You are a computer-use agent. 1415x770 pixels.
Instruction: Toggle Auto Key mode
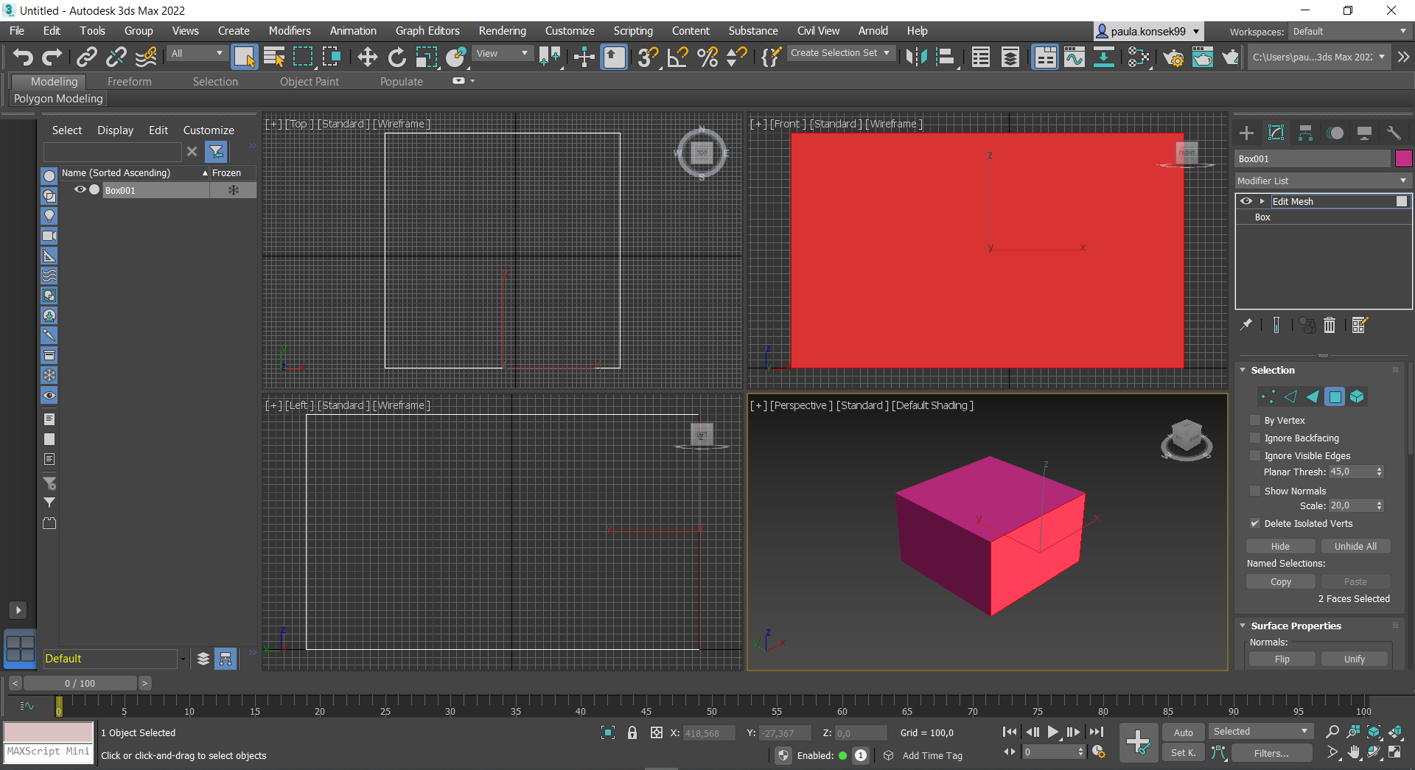click(1184, 732)
